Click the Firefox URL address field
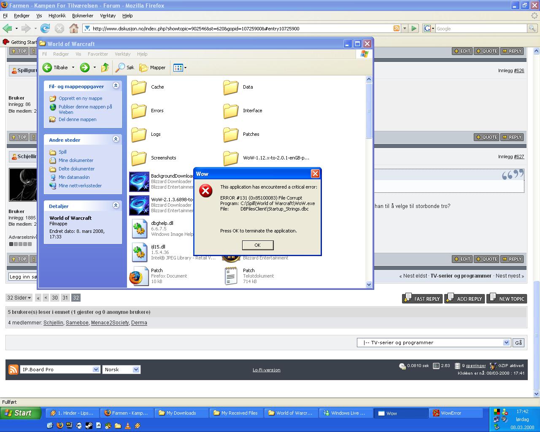540x432 pixels. coord(241,28)
